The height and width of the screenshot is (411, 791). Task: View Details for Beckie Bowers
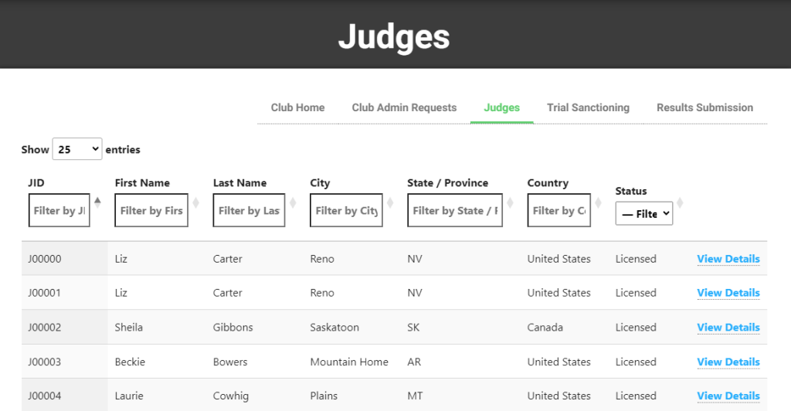pos(728,362)
